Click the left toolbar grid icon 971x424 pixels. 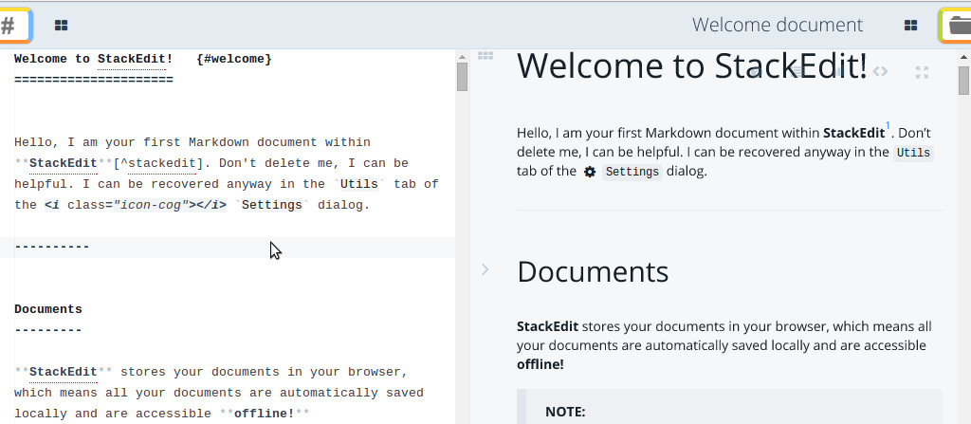click(61, 26)
